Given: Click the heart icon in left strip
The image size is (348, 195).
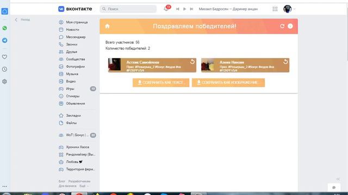Looking at the screenshot, I should [5, 57].
